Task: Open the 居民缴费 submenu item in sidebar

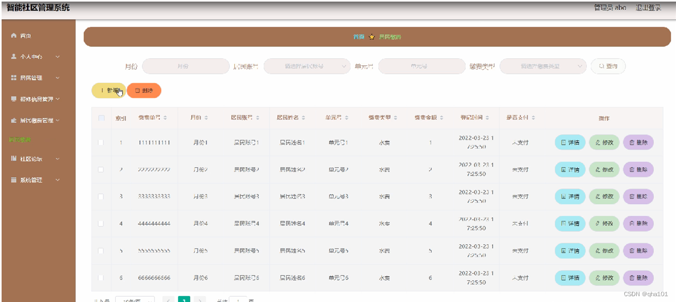Action: pyautogui.click(x=20, y=140)
